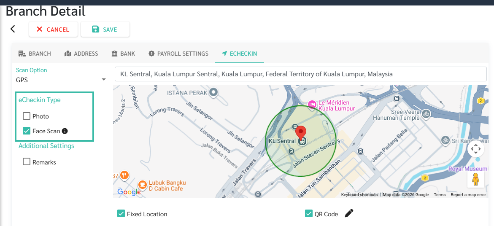This screenshot has width=494, height=226.
Task: Click the Jalan Stesen Sentral 3 label
Action: (x=317, y=153)
